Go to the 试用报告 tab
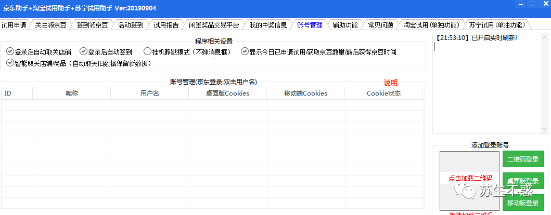Screen dimensions: 551x215 click(166, 25)
